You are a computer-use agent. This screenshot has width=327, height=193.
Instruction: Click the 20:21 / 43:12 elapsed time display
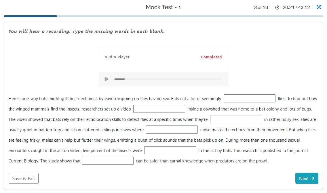pos(296,7)
